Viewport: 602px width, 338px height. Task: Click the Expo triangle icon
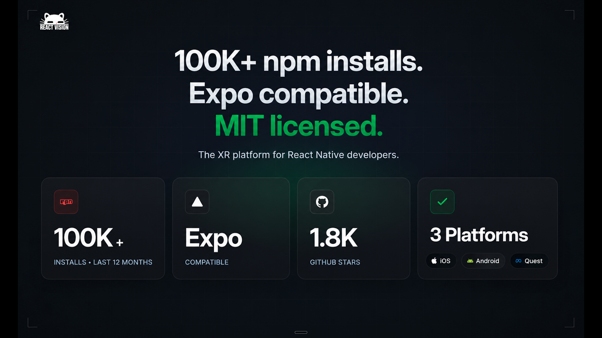point(197,202)
